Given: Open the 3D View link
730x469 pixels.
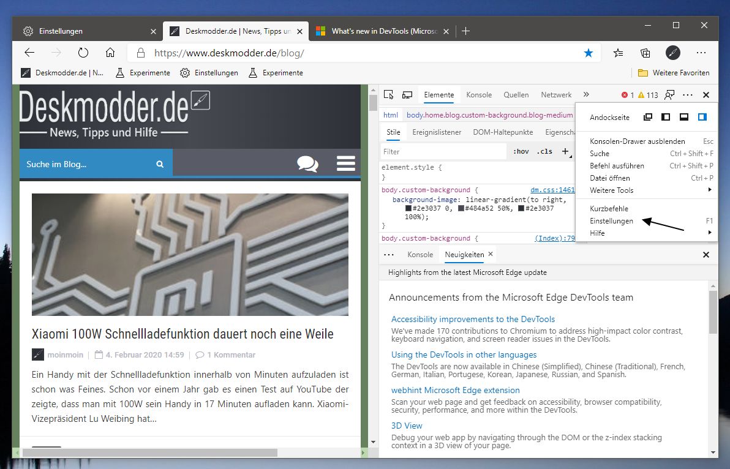Looking at the screenshot, I should pyautogui.click(x=407, y=426).
